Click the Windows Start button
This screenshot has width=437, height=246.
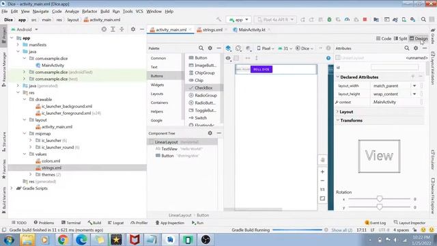coord(9,240)
